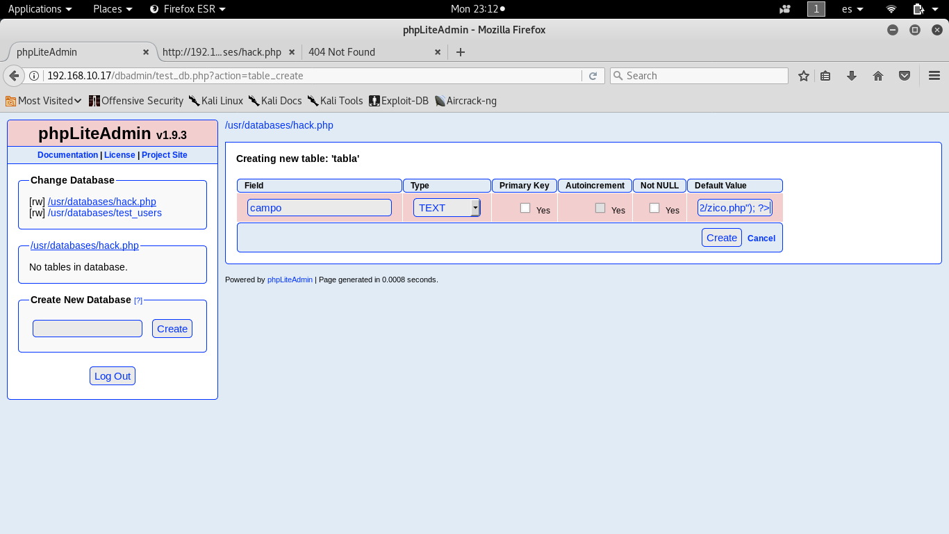
Task: Open the Documentation link
Action: pyautogui.click(x=67, y=155)
